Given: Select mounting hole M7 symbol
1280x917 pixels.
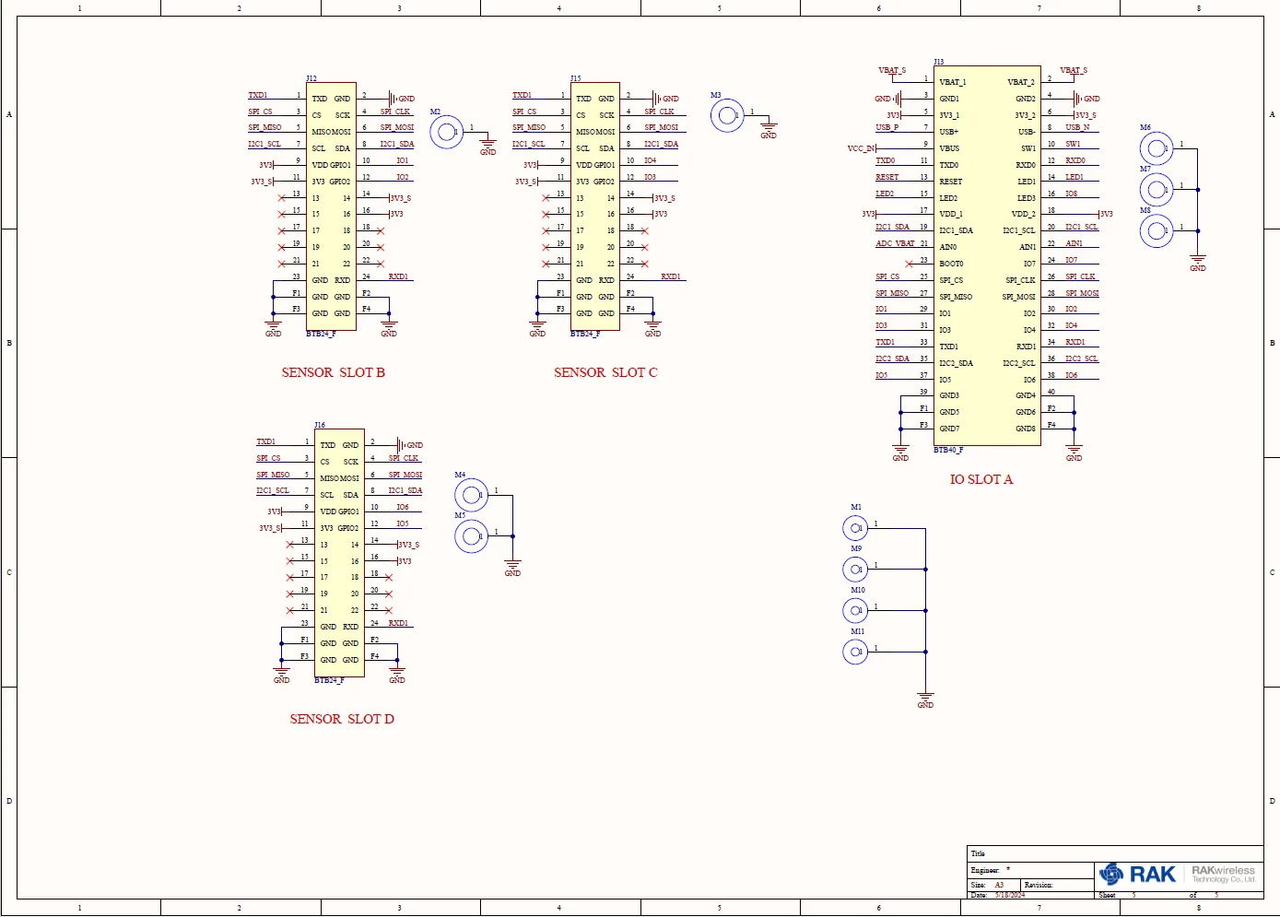Looking at the screenshot, I should (x=1157, y=190).
